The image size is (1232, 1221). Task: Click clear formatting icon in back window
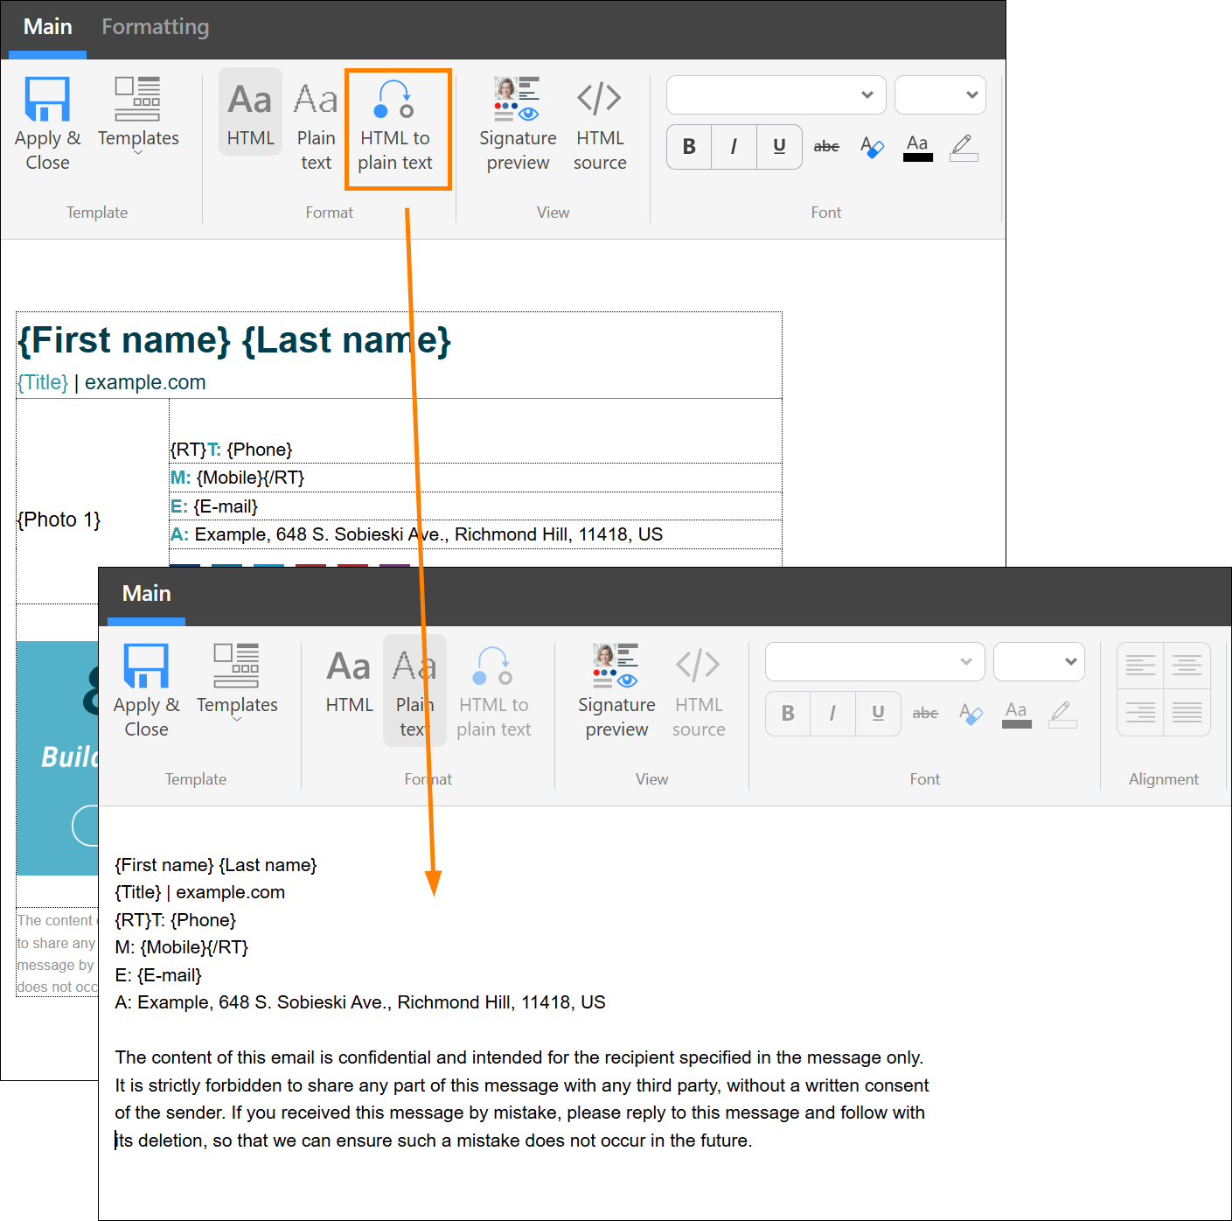pos(872,146)
